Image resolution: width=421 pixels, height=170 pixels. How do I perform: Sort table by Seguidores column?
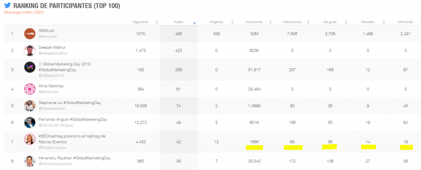(141, 22)
